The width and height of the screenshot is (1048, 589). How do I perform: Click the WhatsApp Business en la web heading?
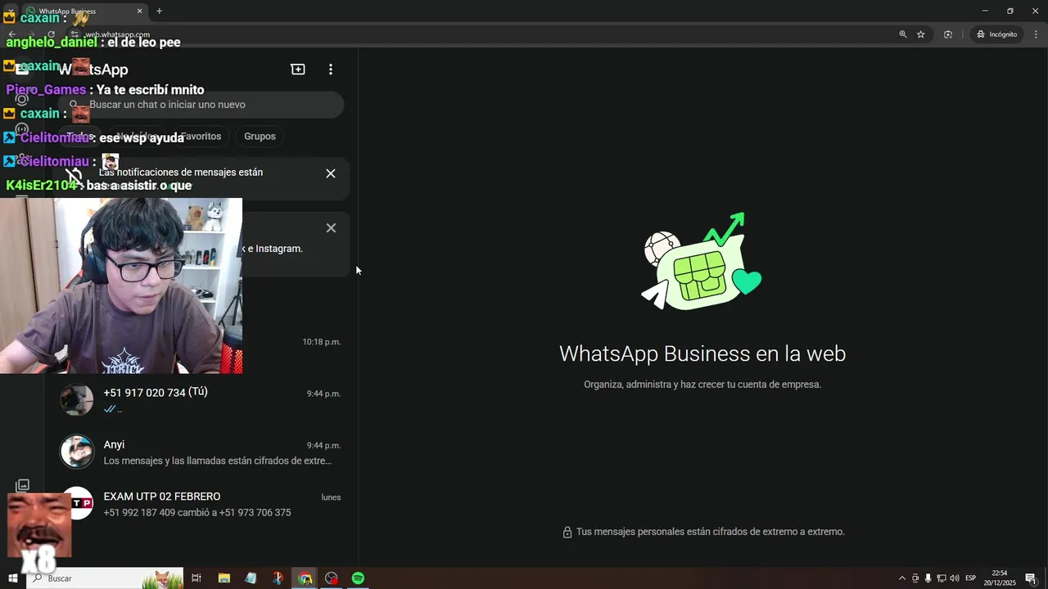click(x=702, y=353)
